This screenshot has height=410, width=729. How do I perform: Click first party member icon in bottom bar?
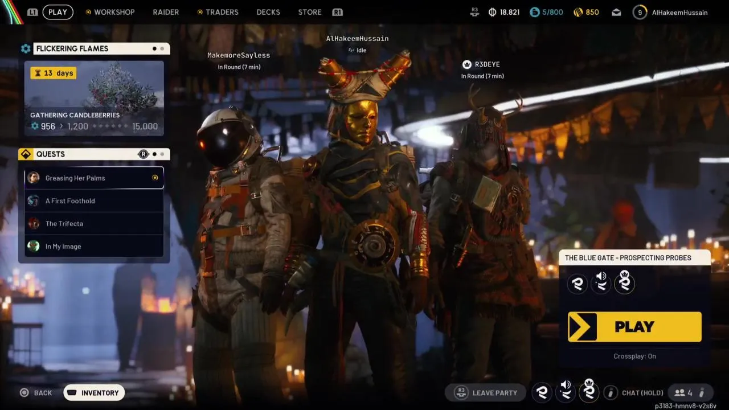point(542,392)
